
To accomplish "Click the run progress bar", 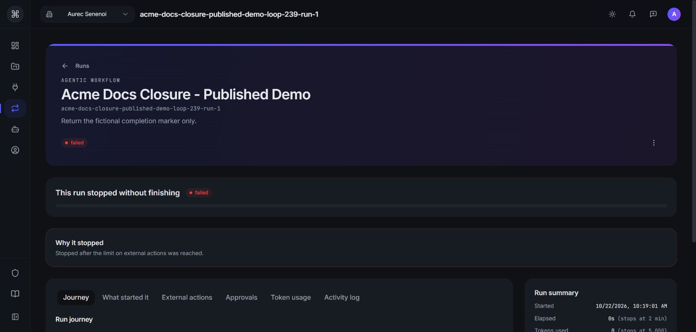I will (361, 205).
